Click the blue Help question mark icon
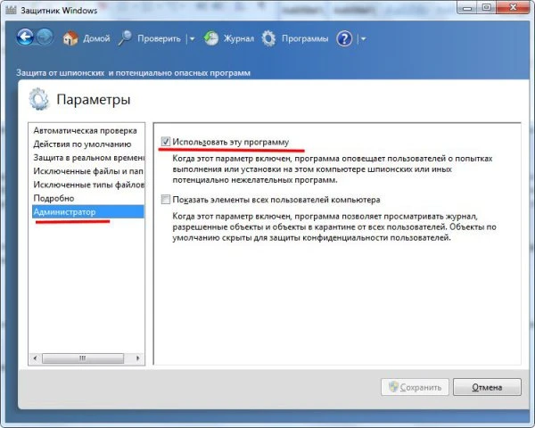Image resolution: width=535 pixels, height=428 pixels. point(345,38)
